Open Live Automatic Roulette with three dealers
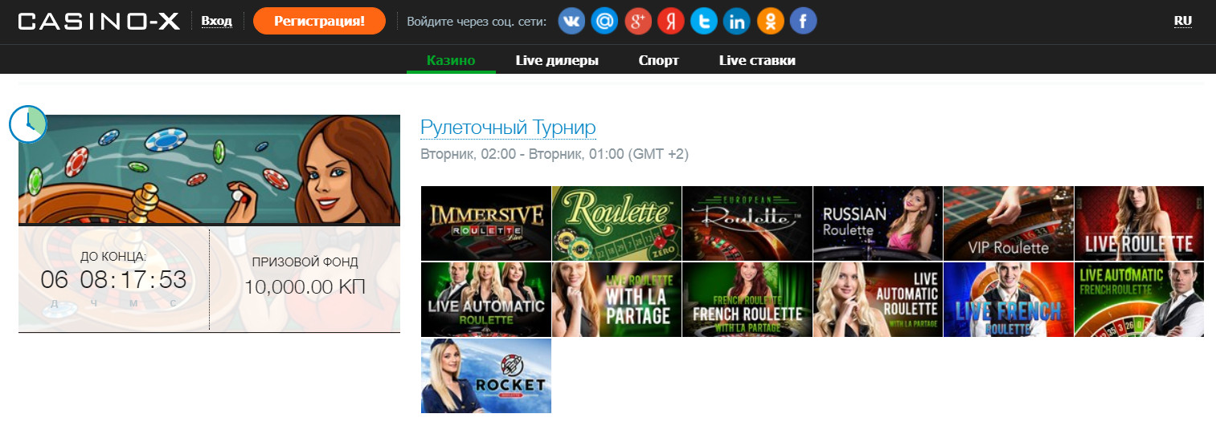Viewport: 1216px width, 426px height. pyautogui.click(x=486, y=299)
